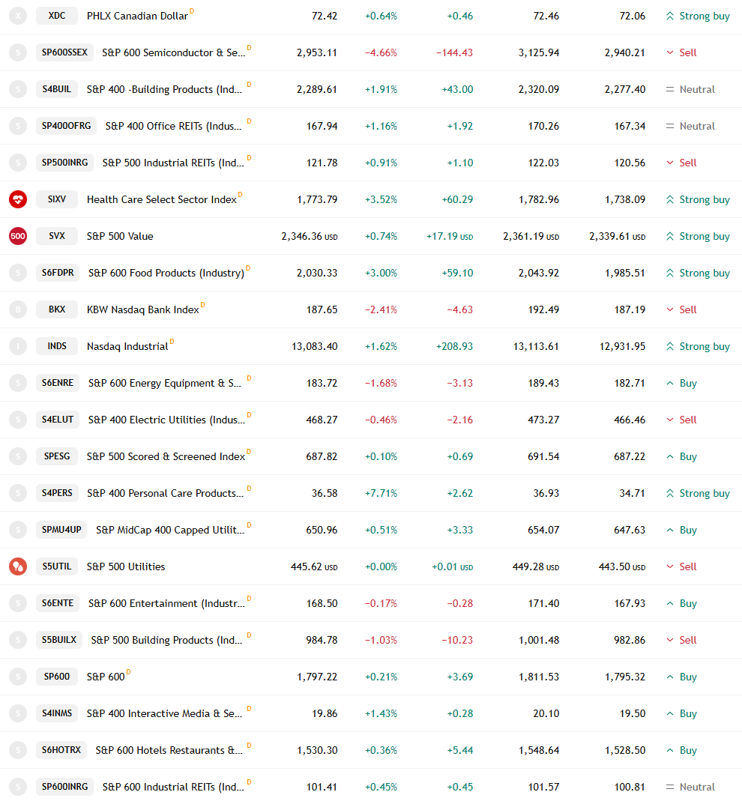The width and height of the screenshot is (742, 804).
Task: Click the SIXV health care heart logo icon
Action: 18,199
